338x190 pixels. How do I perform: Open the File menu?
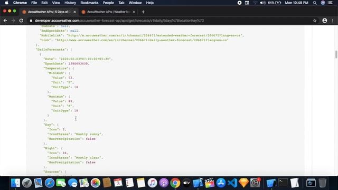pos(34,3)
